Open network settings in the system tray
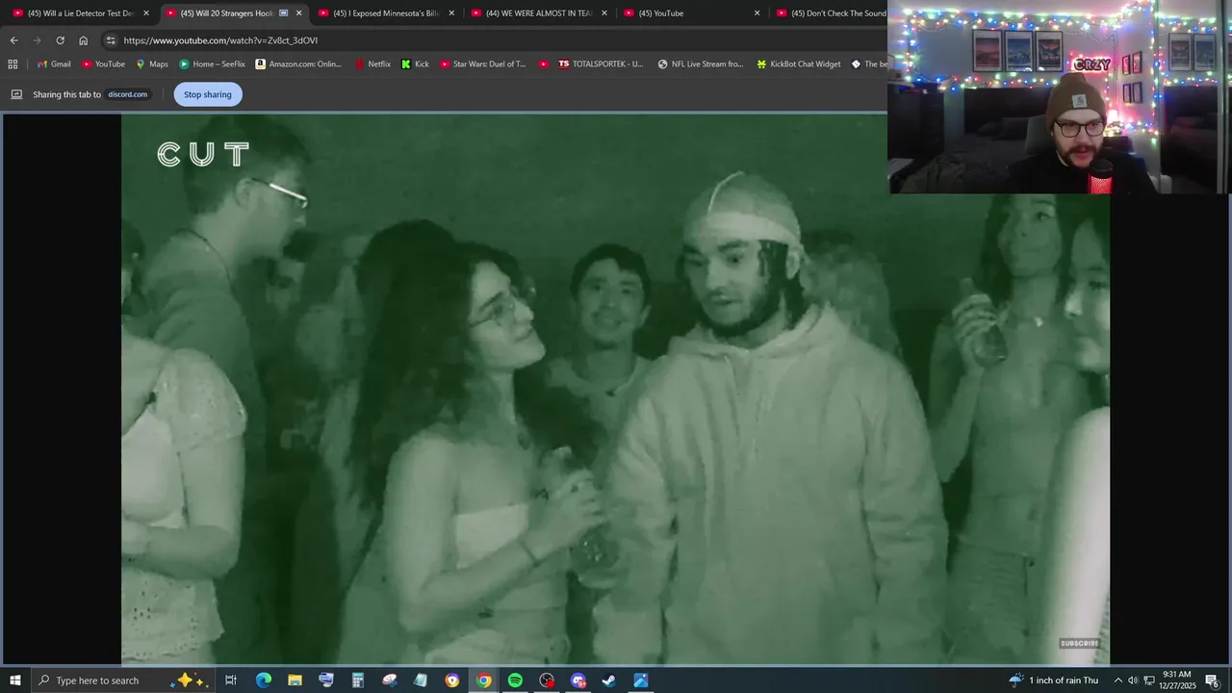Viewport: 1232px width, 693px height. (1149, 680)
